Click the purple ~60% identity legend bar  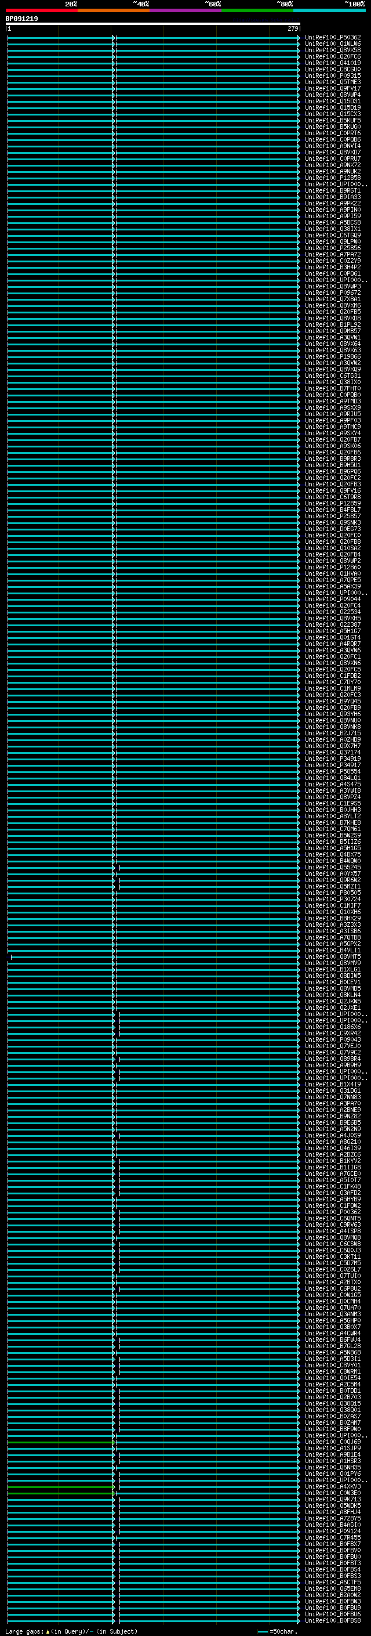pos(186,10)
